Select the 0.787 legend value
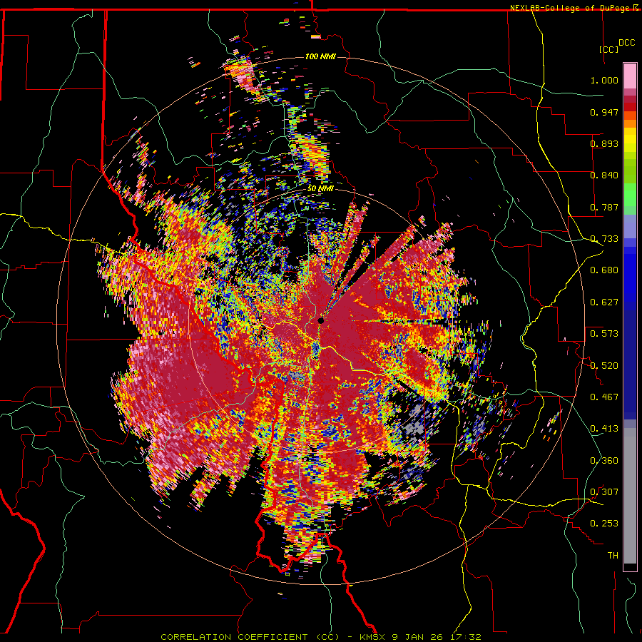Screen dimensions: 642x642 tap(604, 207)
